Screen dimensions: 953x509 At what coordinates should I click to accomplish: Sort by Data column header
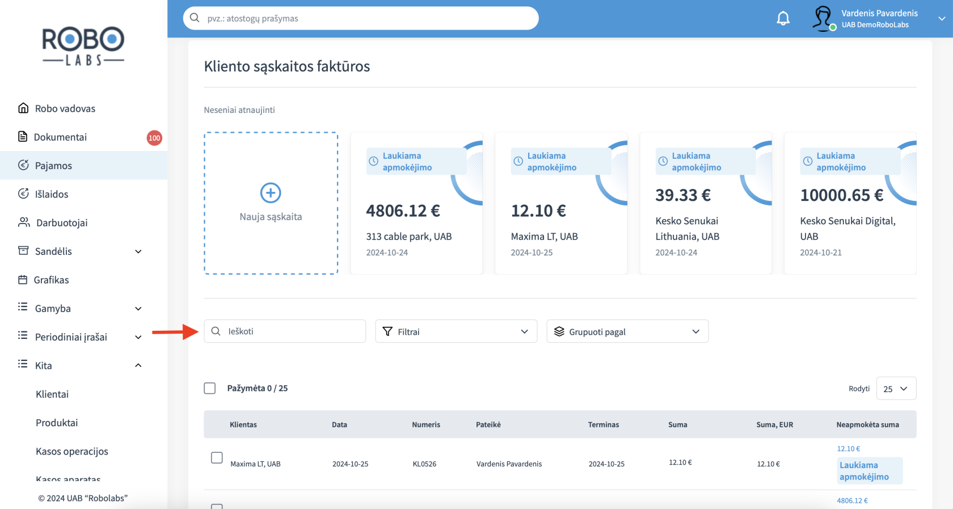(x=339, y=424)
